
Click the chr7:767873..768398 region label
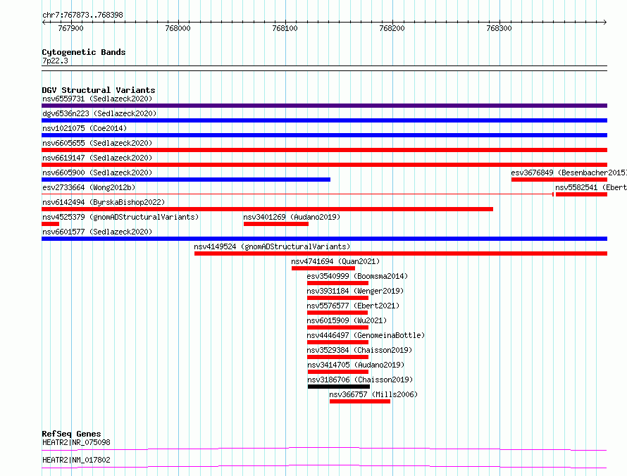[82, 15]
